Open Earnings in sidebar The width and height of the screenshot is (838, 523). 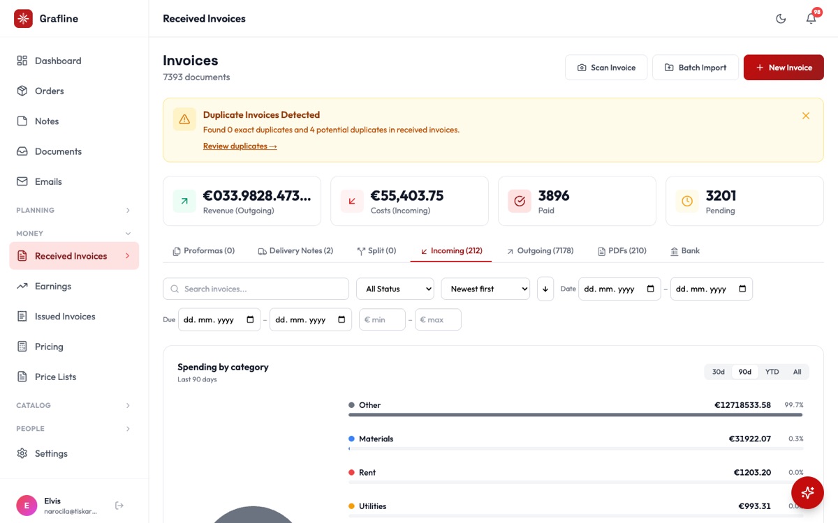(x=74, y=286)
